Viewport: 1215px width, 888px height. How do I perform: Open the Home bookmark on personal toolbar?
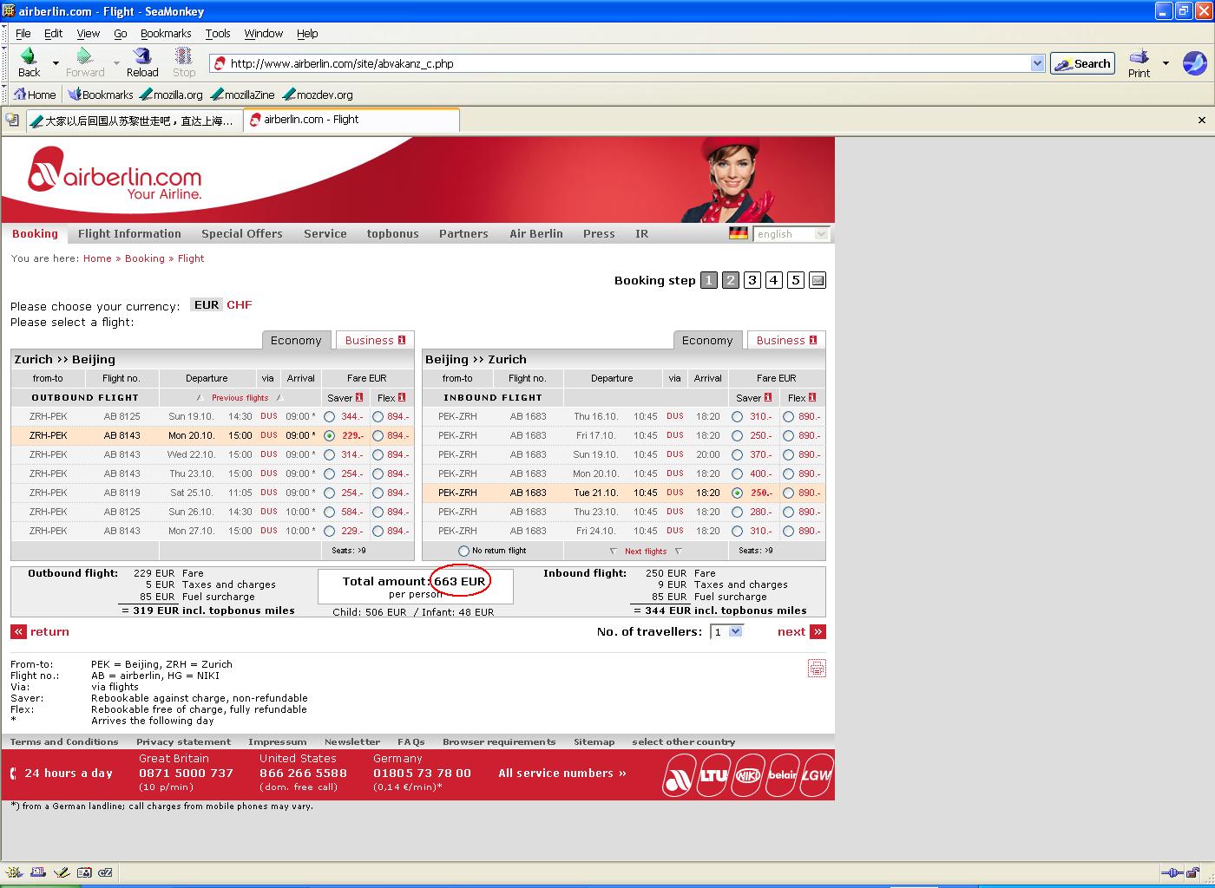[35, 95]
